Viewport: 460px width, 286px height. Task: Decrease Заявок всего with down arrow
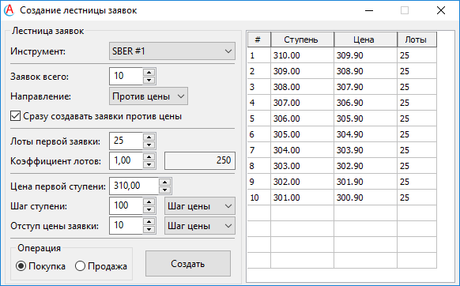pyautogui.click(x=149, y=80)
